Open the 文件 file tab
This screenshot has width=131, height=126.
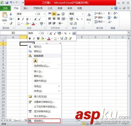[5, 8]
